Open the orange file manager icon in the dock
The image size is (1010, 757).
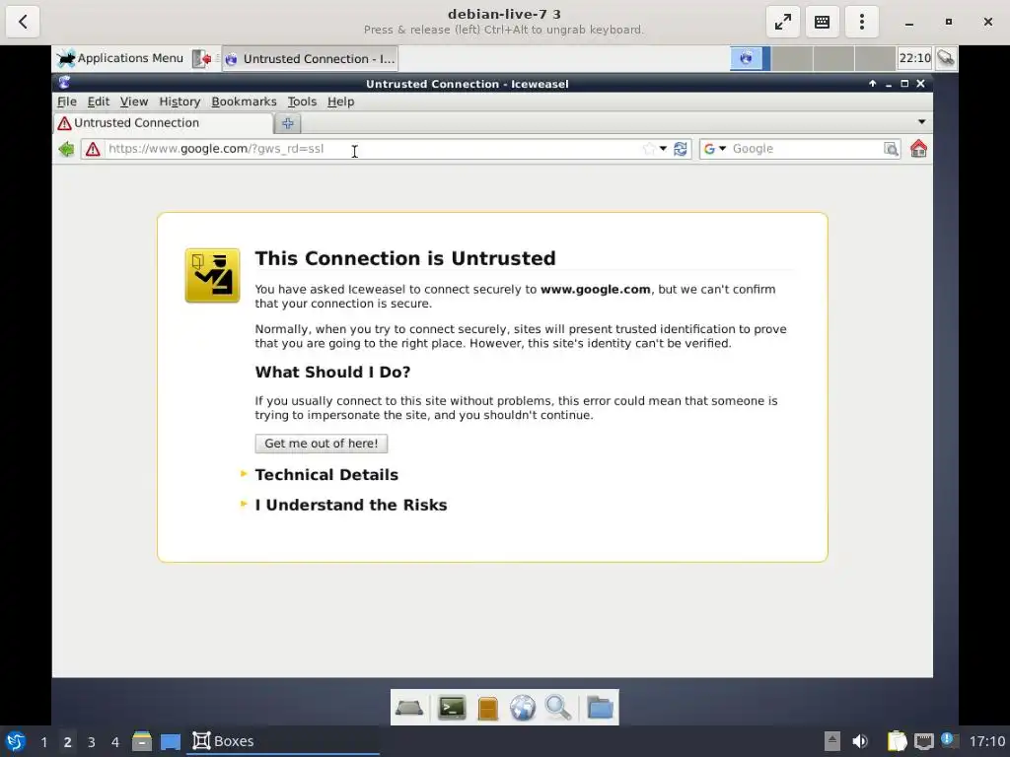pos(488,708)
